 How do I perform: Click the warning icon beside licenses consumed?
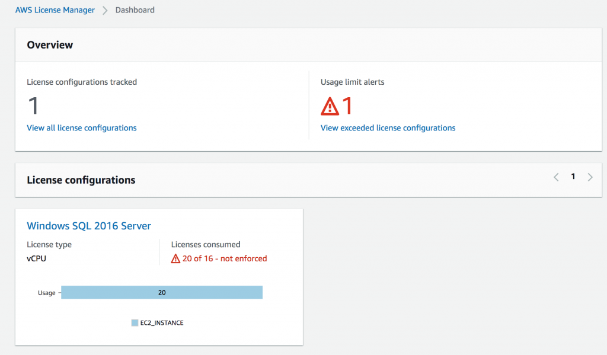(x=175, y=258)
